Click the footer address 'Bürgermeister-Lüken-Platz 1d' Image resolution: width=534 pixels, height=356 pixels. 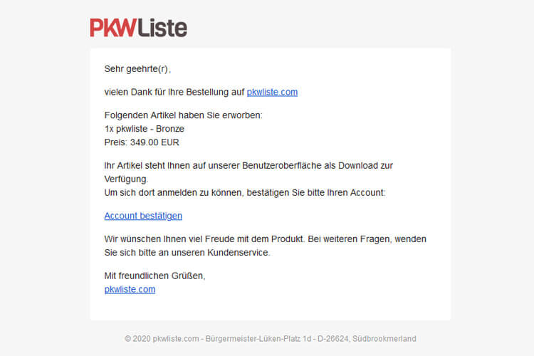click(x=258, y=339)
